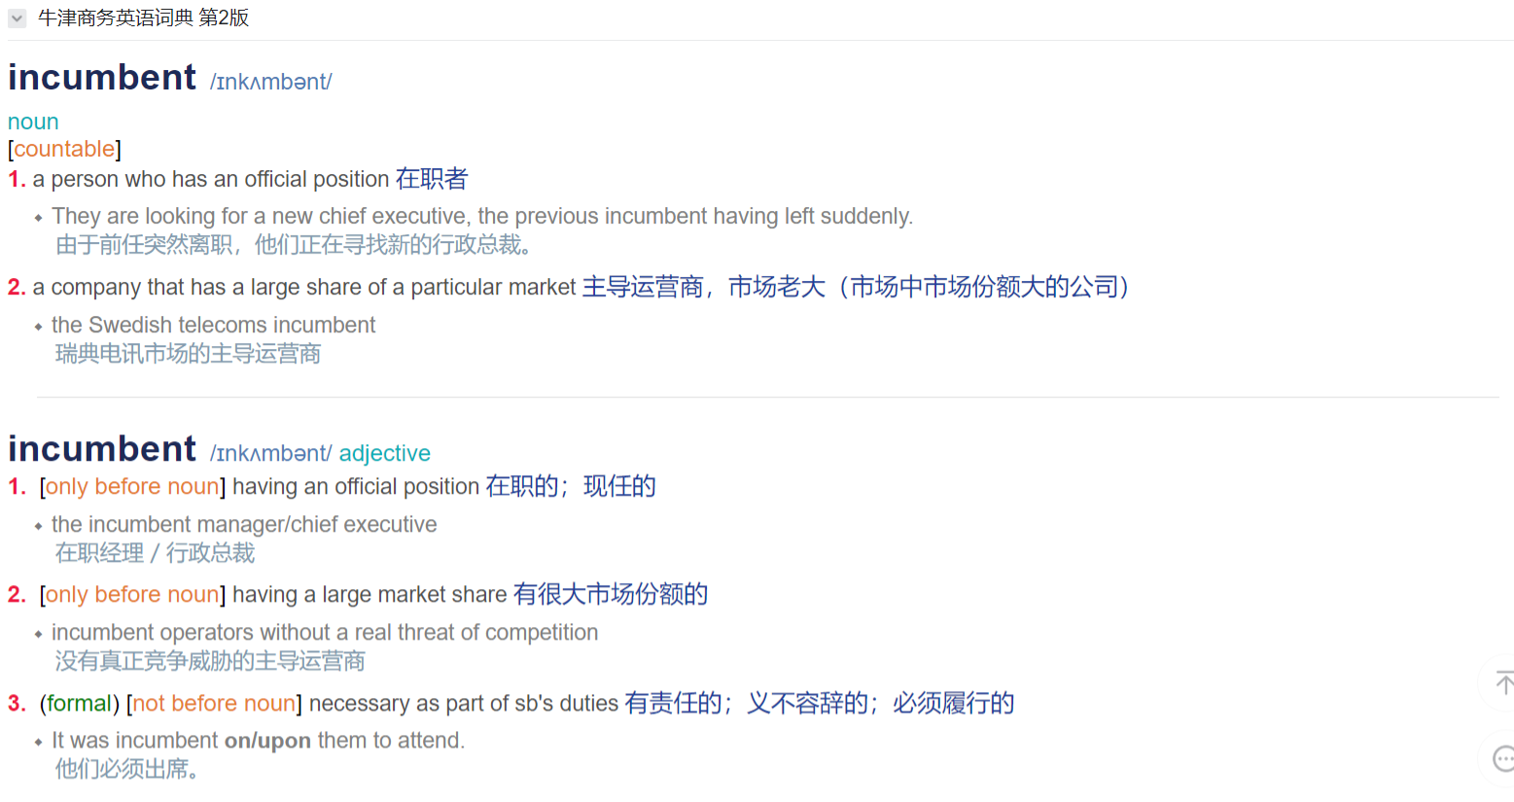Click the first incumbent noun headword
This screenshot has height=802, width=1514.
tap(102, 78)
